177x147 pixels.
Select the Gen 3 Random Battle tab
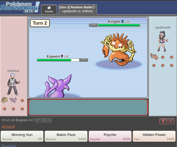(x=78, y=9)
